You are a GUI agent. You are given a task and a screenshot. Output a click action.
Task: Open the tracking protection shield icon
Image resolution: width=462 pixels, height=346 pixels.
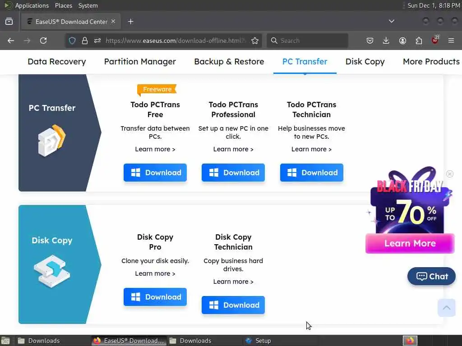(x=72, y=41)
